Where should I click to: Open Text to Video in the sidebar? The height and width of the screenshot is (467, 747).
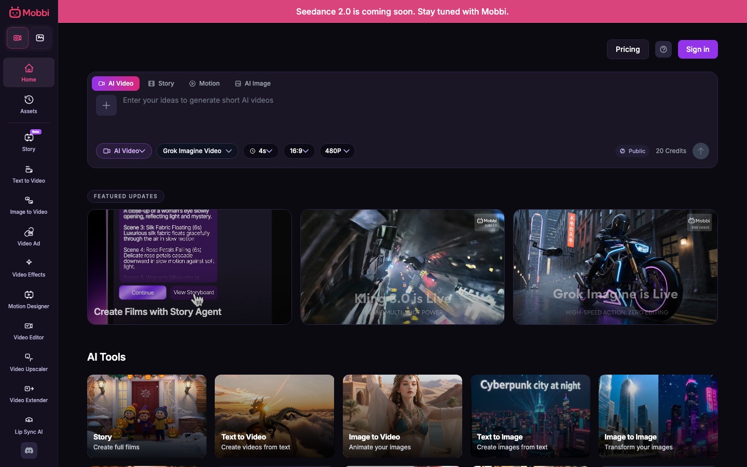coord(29,174)
